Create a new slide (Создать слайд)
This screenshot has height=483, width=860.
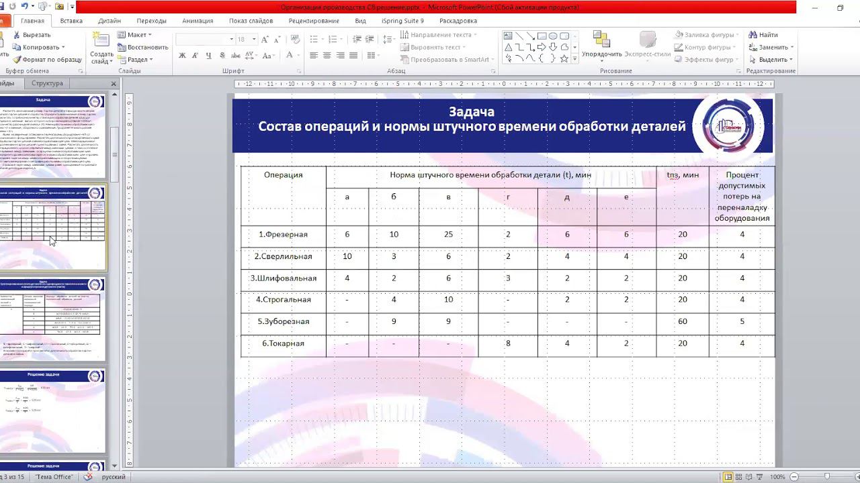102,48
